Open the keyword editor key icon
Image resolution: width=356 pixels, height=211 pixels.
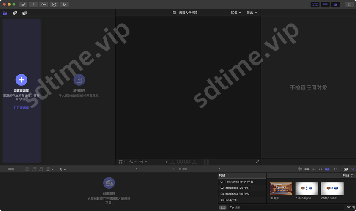pos(44,4)
